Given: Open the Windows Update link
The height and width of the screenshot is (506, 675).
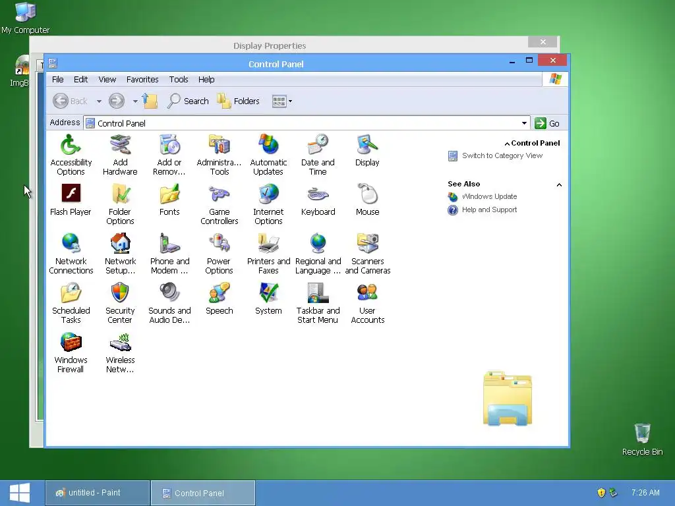Looking at the screenshot, I should pyautogui.click(x=489, y=196).
